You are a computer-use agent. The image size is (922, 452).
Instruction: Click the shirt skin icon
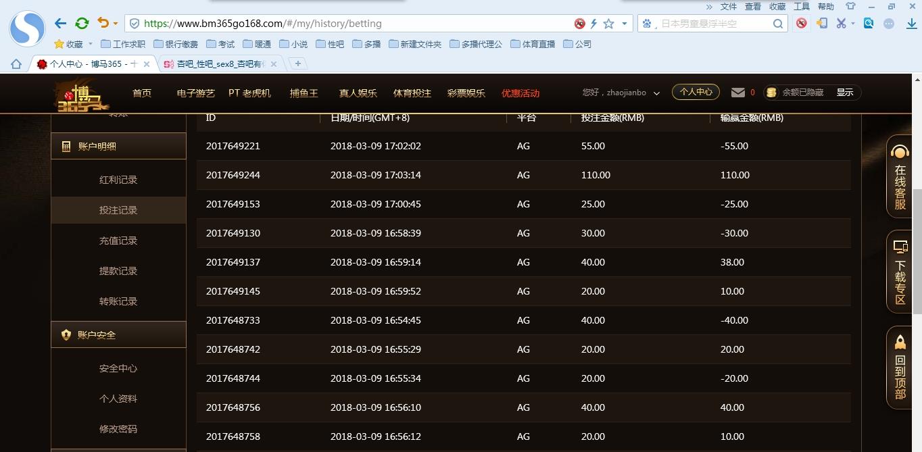tap(850, 6)
